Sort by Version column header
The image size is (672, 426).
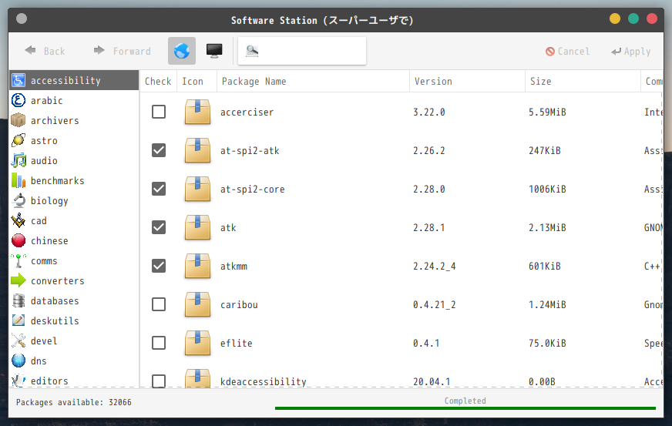pos(468,82)
